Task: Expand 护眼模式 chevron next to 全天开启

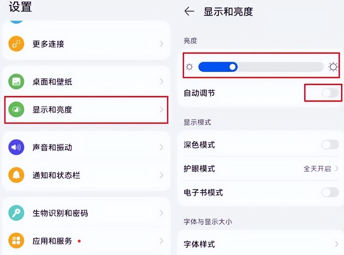Action: pyautogui.click(x=337, y=169)
